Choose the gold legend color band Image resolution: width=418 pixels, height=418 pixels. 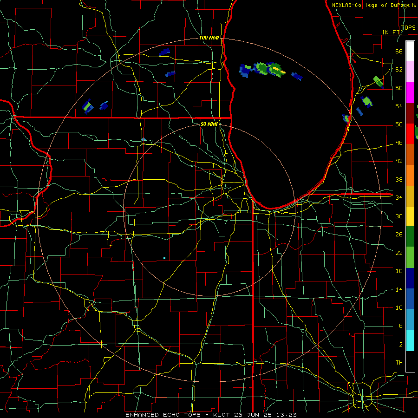(x=410, y=196)
